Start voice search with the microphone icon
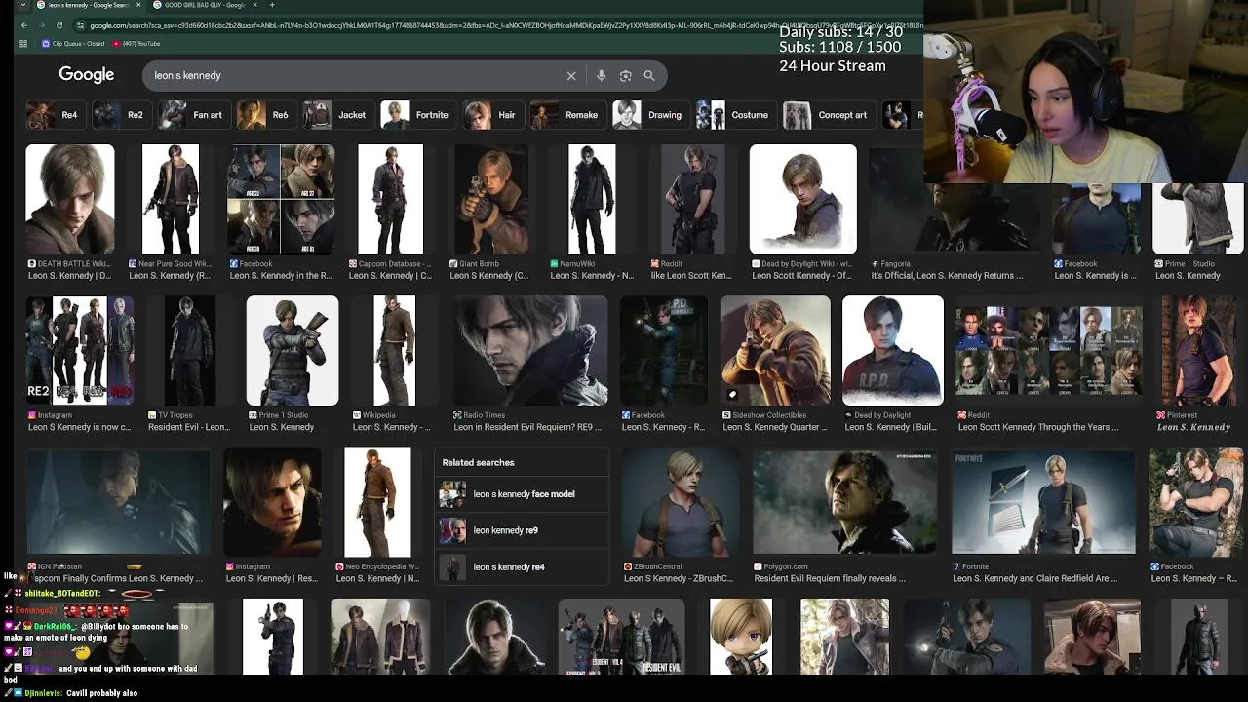Image resolution: width=1248 pixels, height=702 pixels. [601, 76]
